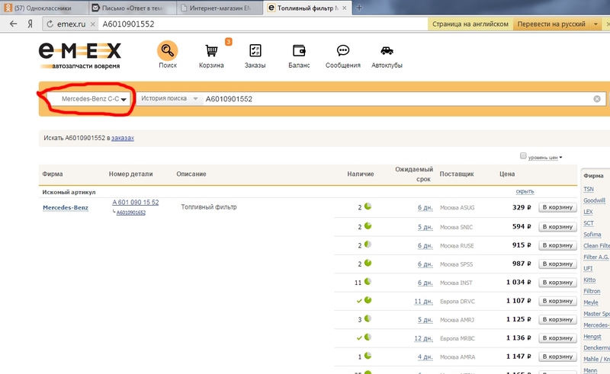
Task: Click the скрыть link above prices
Action: [525, 191]
